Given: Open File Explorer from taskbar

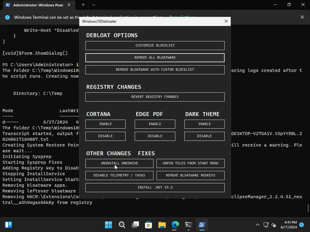Looking at the screenshot, I should coord(162,225).
